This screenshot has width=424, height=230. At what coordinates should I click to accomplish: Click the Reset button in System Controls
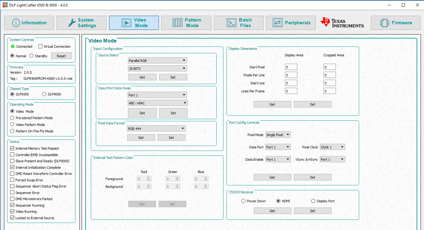coord(61,56)
